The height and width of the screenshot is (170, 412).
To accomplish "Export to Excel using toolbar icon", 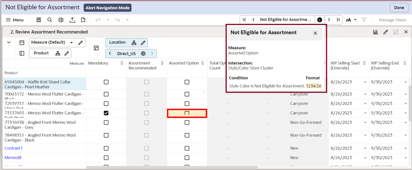I will 61,20.
